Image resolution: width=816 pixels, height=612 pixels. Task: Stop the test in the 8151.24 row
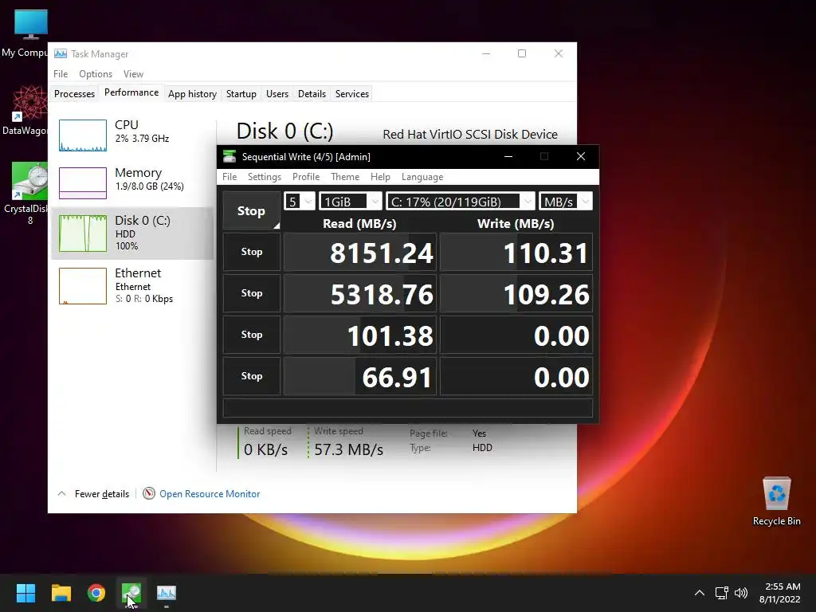(x=252, y=252)
